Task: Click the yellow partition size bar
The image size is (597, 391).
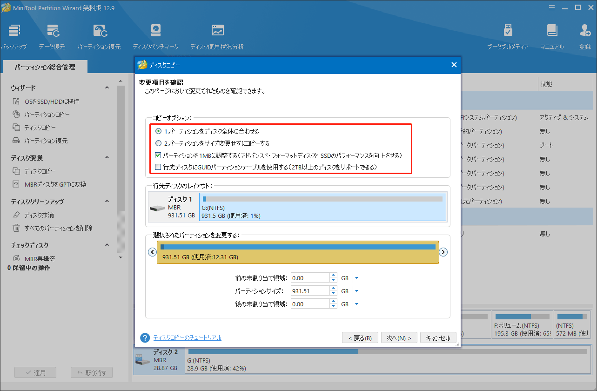Action: pyautogui.click(x=298, y=252)
